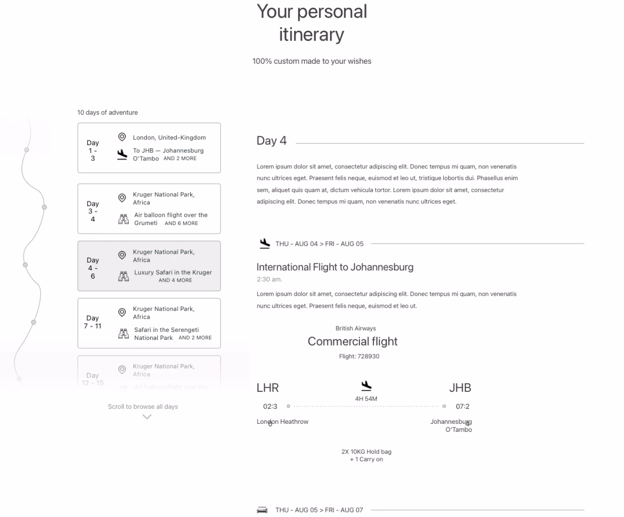Select the Day 7 - 11 itinerary card
Viewport: 624px width, 517px height.
149,323
